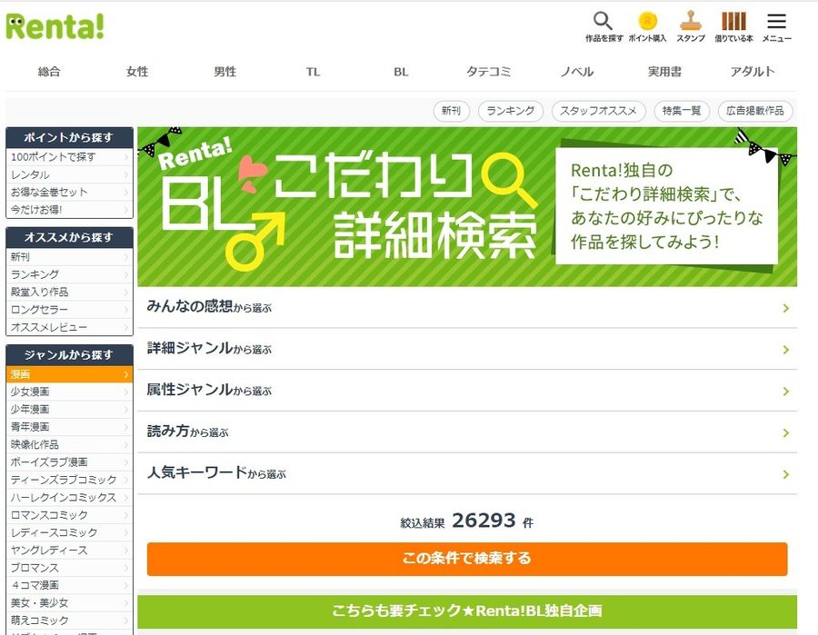818x635 pixels.
Task: Switch to the アダルト tab
Action: (x=753, y=72)
